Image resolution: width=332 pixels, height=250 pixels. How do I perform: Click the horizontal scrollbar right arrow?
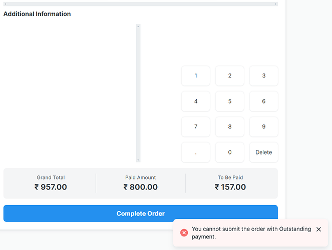click(276, 4)
